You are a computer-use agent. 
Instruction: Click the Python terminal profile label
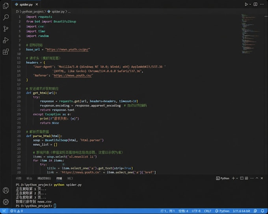click(223, 178)
